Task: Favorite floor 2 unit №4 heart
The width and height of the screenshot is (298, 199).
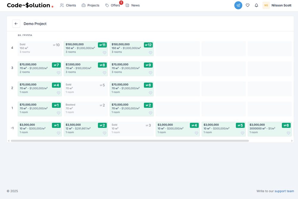Action: (58, 93)
